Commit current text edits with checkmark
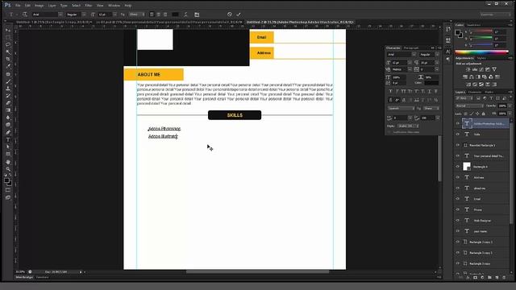 coord(239,14)
